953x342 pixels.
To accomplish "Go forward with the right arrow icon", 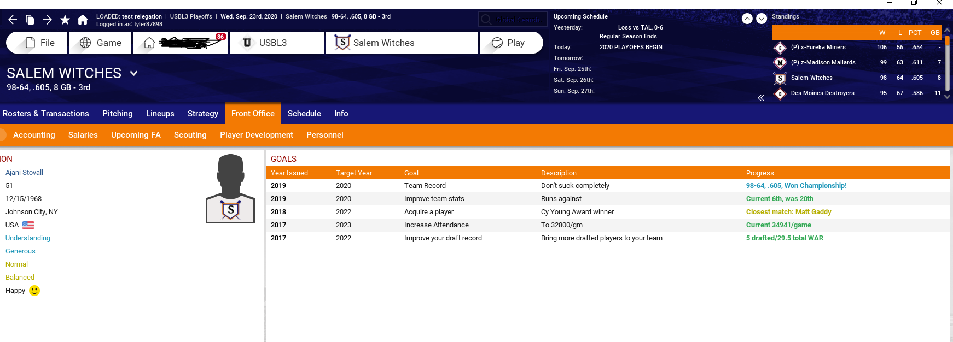I will pos(48,20).
